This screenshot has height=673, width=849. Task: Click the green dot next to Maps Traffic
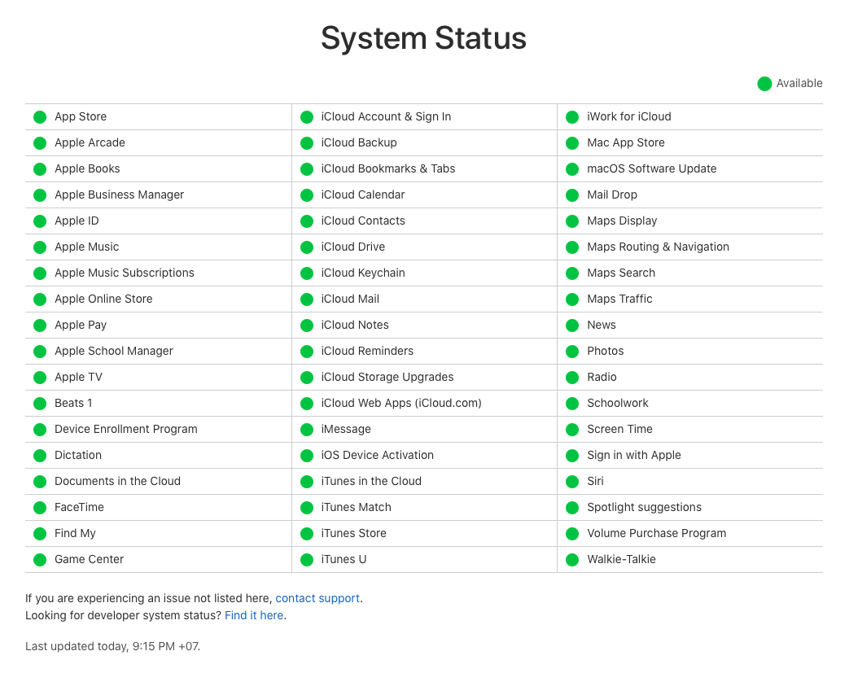(572, 299)
